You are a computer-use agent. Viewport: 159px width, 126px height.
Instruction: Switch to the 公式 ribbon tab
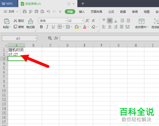coord(111,12)
